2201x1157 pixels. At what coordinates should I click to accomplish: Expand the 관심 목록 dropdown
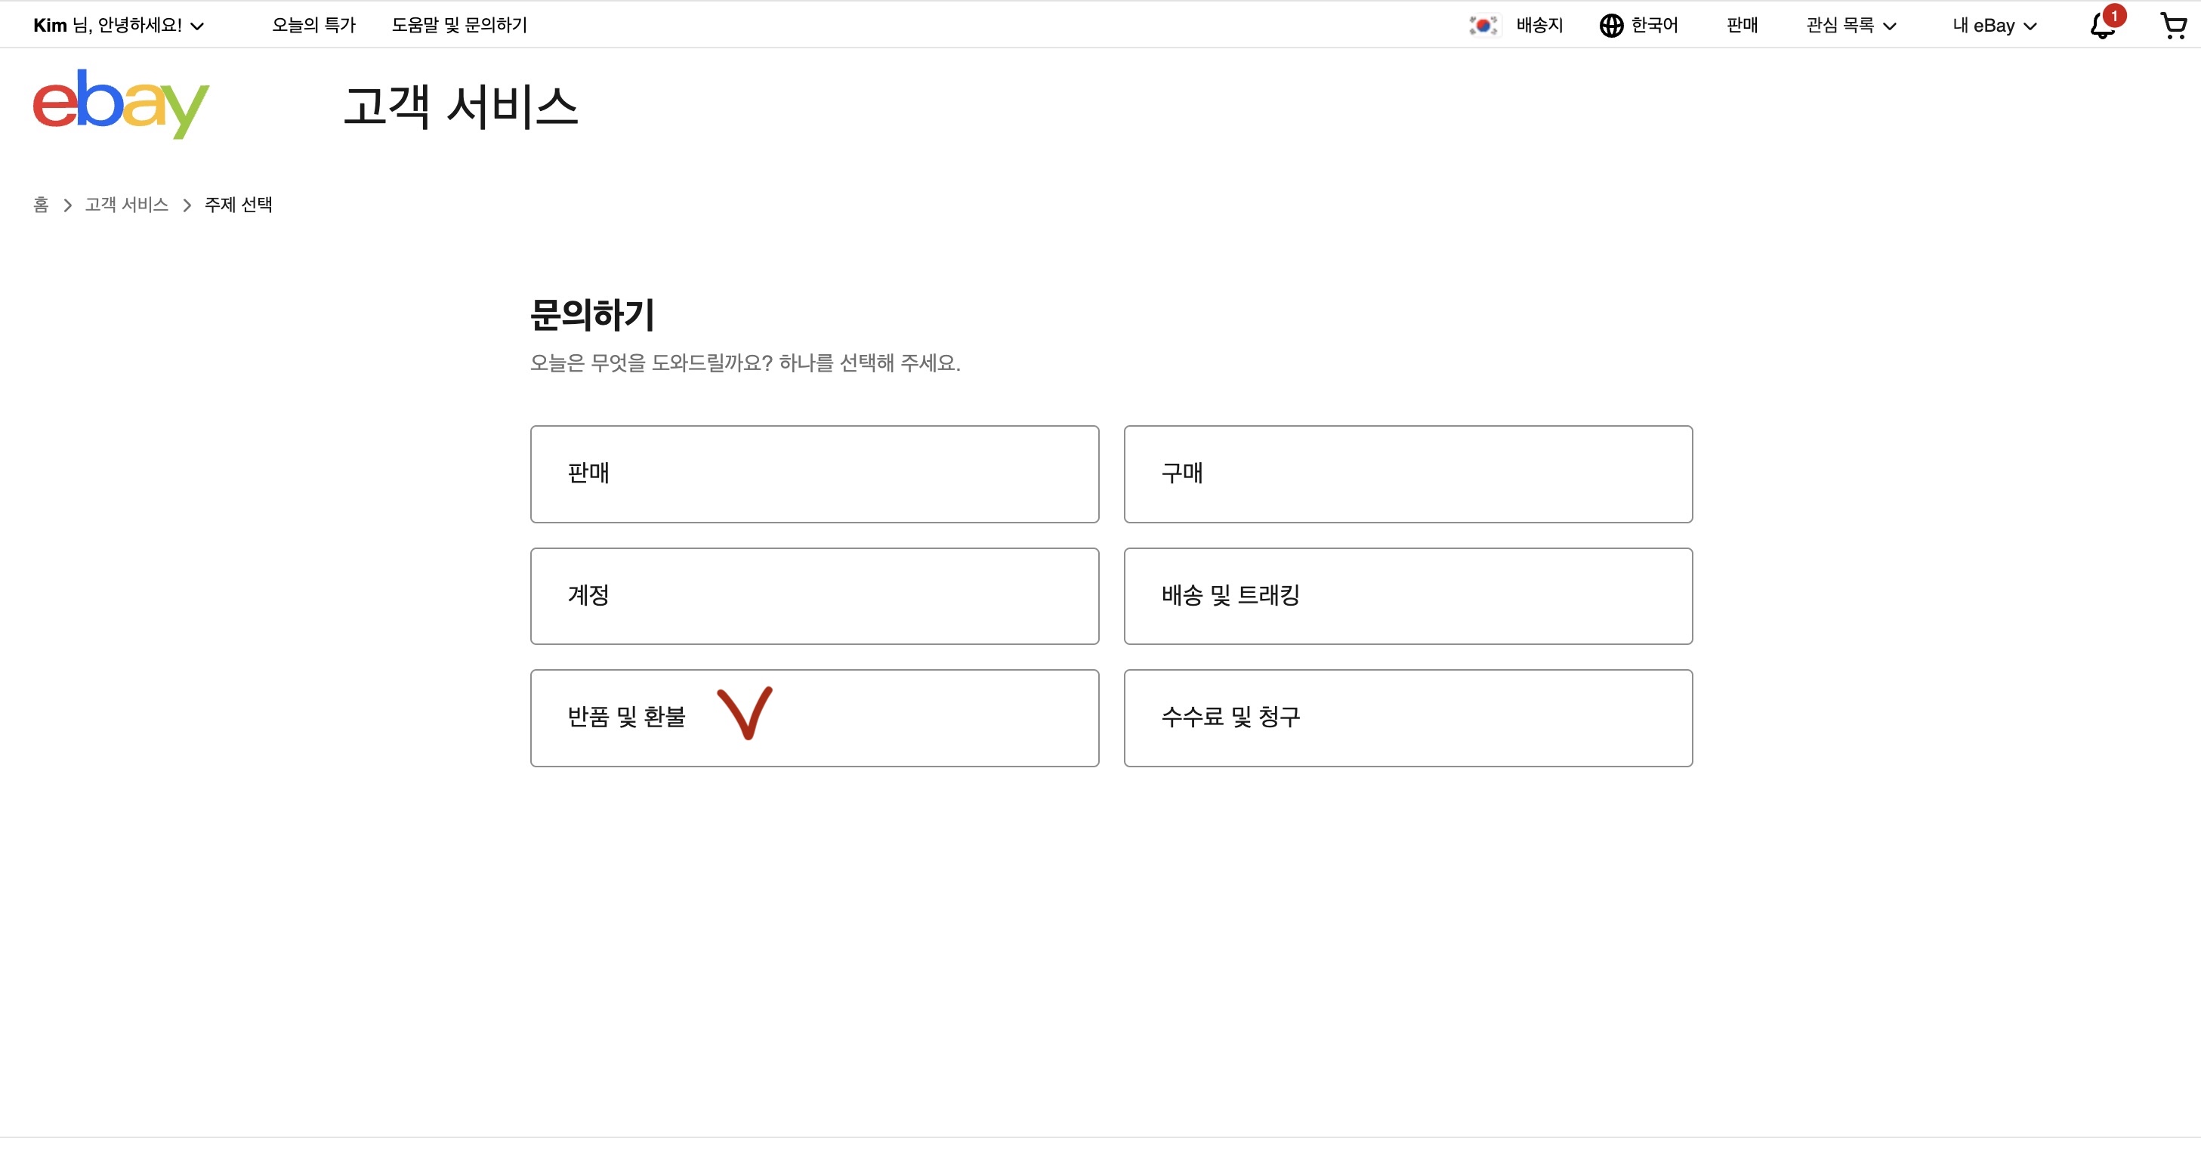tap(1851, 26)
